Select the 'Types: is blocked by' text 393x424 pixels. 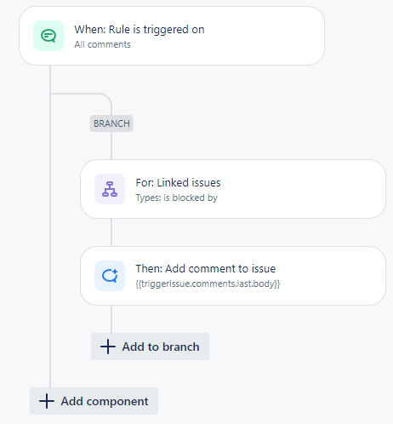coord(176,198)
